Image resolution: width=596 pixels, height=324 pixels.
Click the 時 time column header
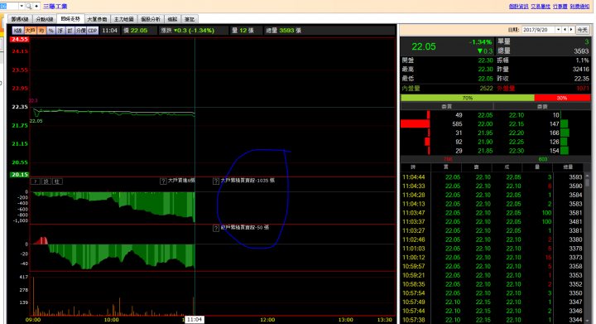(413, 167)
